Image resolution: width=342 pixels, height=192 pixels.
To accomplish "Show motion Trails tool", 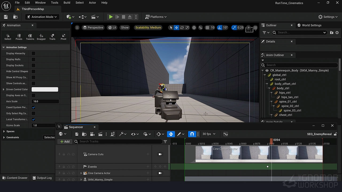I will click(52, 37).
